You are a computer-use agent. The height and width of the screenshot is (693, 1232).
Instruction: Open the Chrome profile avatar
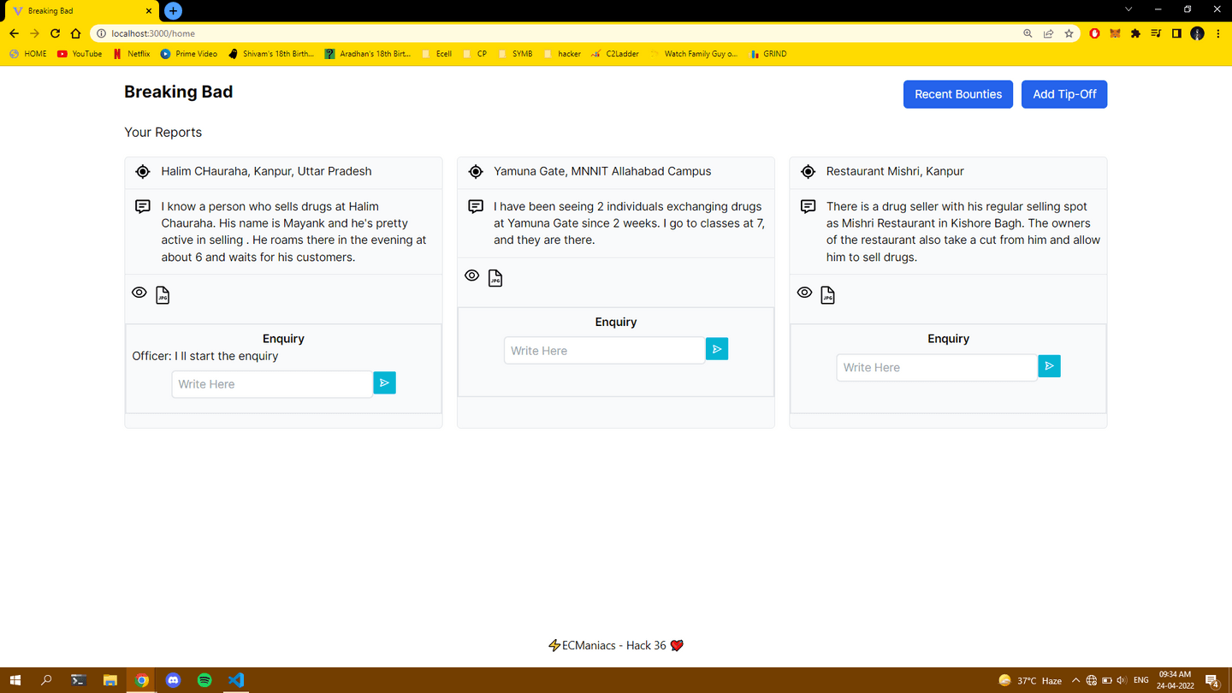click(1197, 33)
